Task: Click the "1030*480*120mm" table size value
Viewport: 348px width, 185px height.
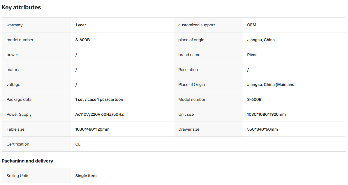Action: pos(92,129)
